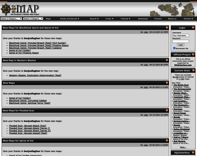
Task: Click the 1,764 maps count link
Action: tap(181, 79)
